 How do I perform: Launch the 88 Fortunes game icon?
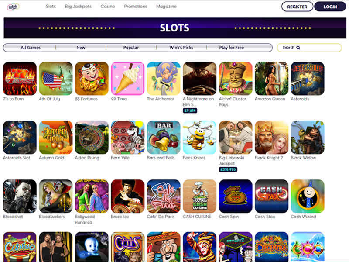(x=92, y=79)
